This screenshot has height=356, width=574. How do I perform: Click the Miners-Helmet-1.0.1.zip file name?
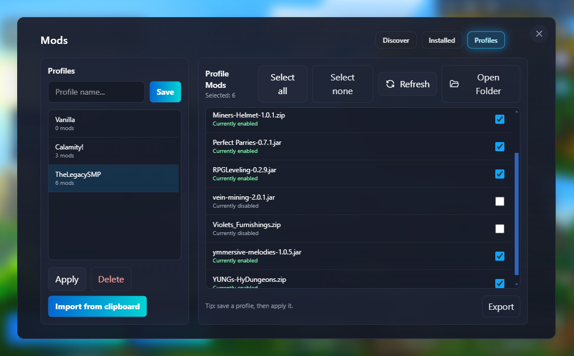pos(249,115)
